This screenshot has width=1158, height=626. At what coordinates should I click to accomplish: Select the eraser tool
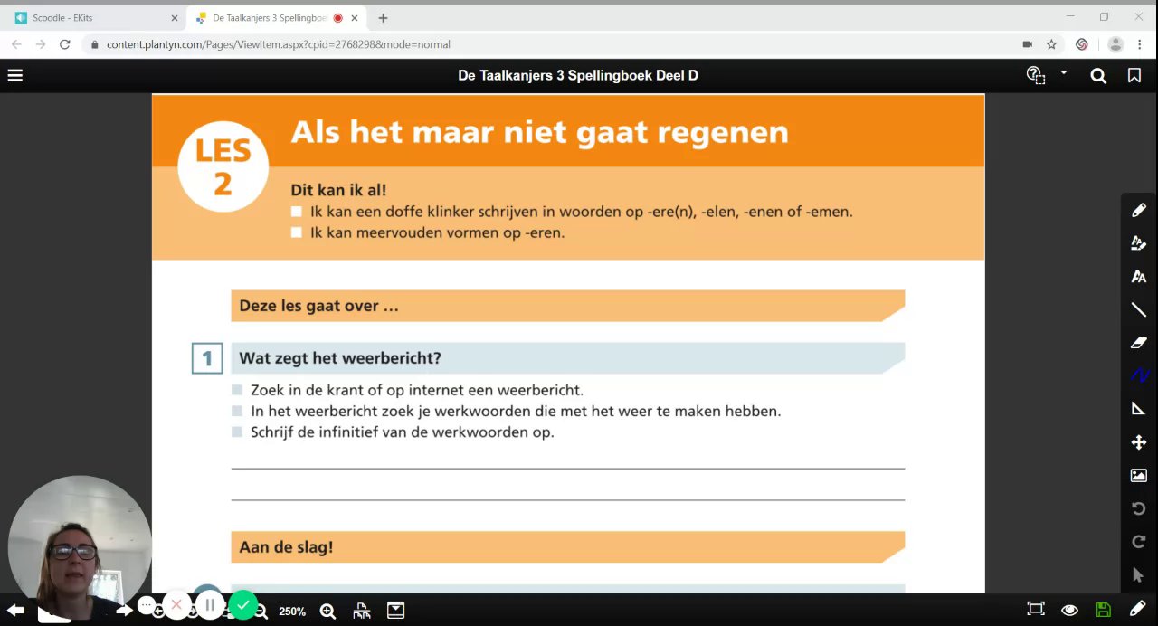point(1139,343)
